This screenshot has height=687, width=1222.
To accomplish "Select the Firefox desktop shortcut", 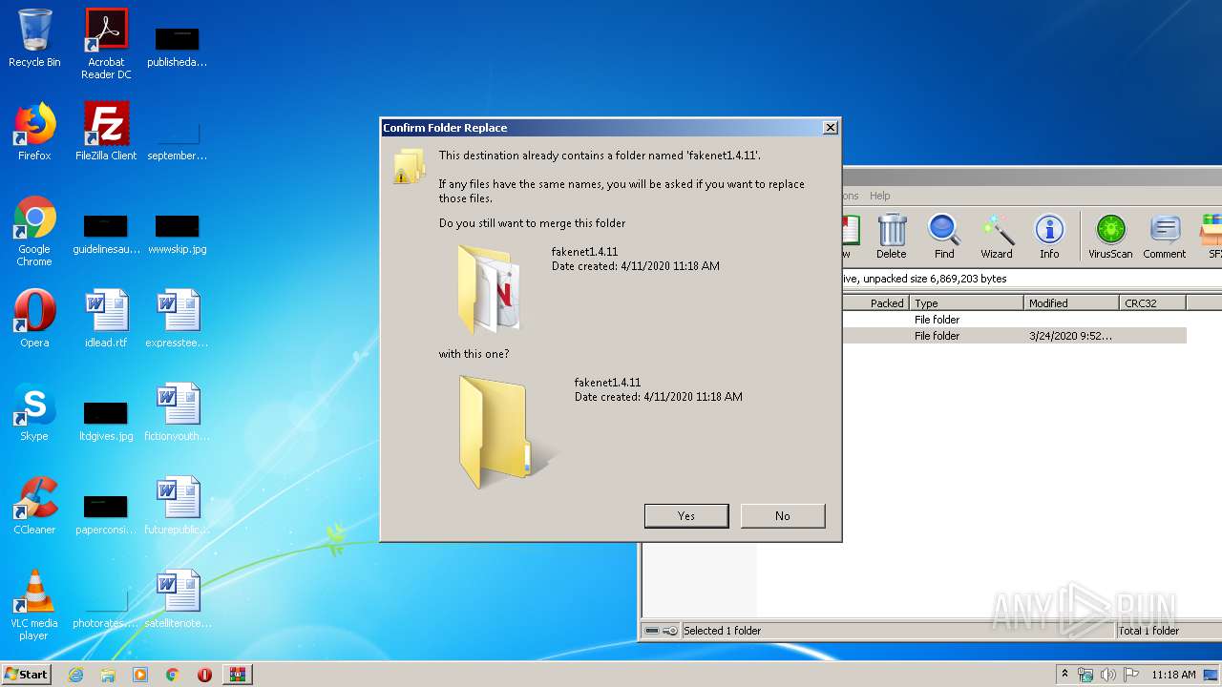I will pos(34,132).
